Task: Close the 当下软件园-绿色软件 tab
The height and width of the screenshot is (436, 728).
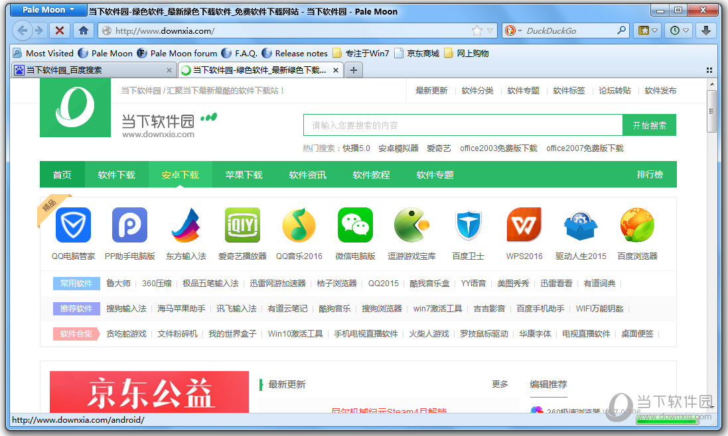Action: 336,70
